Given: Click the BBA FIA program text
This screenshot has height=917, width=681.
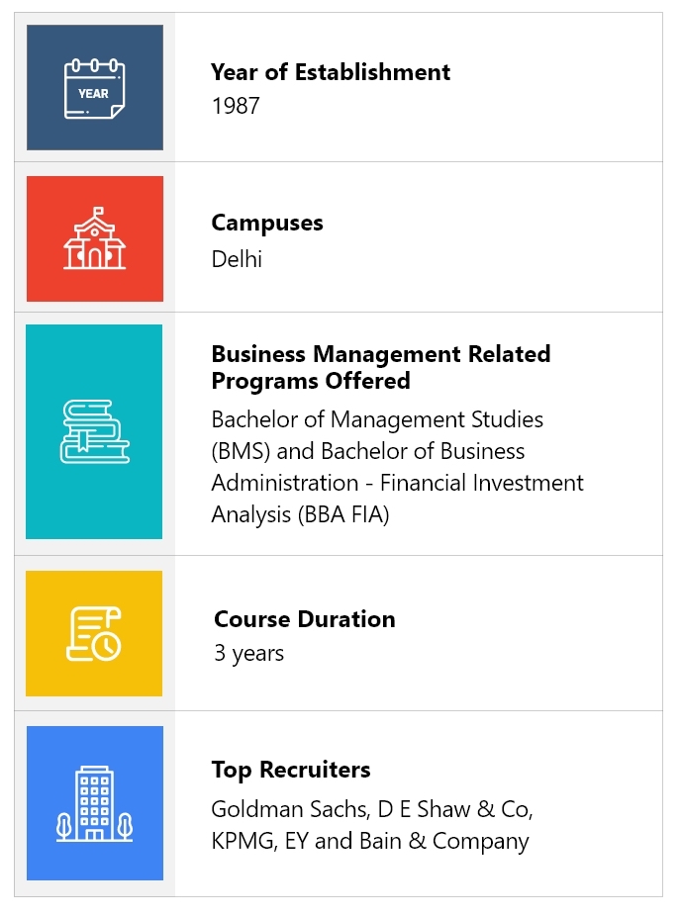Looking at the screenshot, I should (343, 514).
